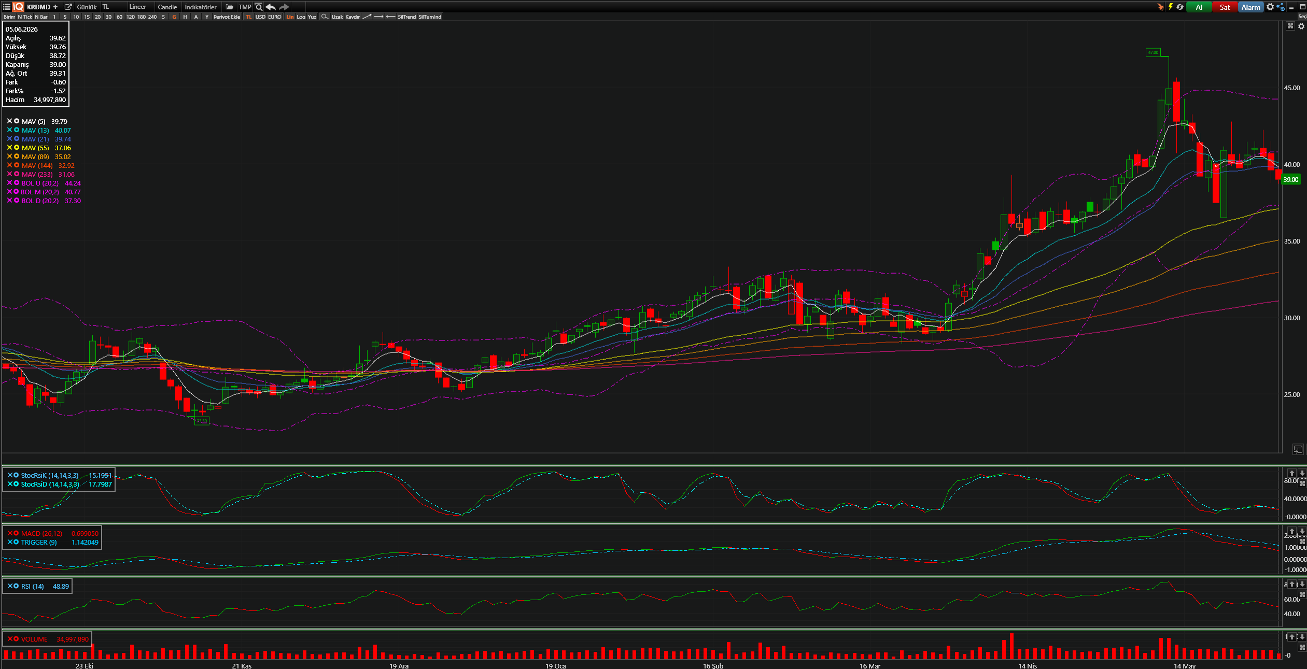Screen dimensions: 1307x669
Task: Select the N Bar tab
Action: 41,17
